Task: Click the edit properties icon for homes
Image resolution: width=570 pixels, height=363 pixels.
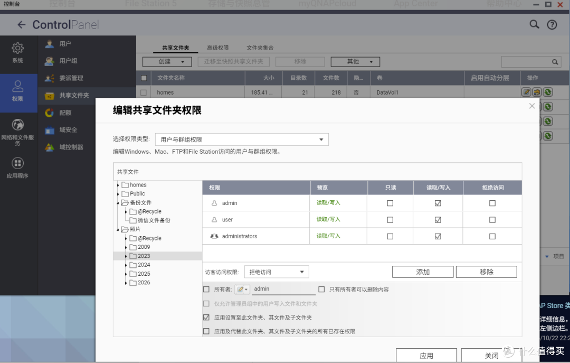Action: (526, 92)
